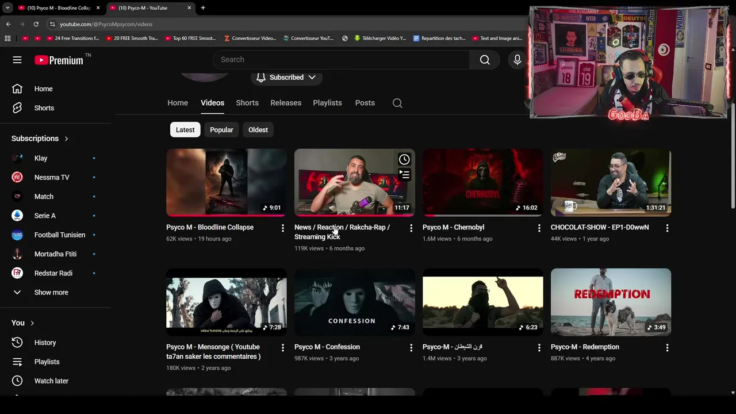Image resolution: width=736 pixels, height=414 pixels.
Task: Open 24 Free Transitions bookmark
Action: [x=73, y=39]
